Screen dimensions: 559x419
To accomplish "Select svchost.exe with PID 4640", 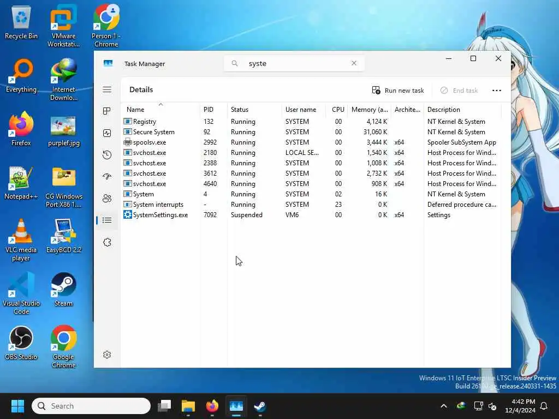I will [312, 184].
